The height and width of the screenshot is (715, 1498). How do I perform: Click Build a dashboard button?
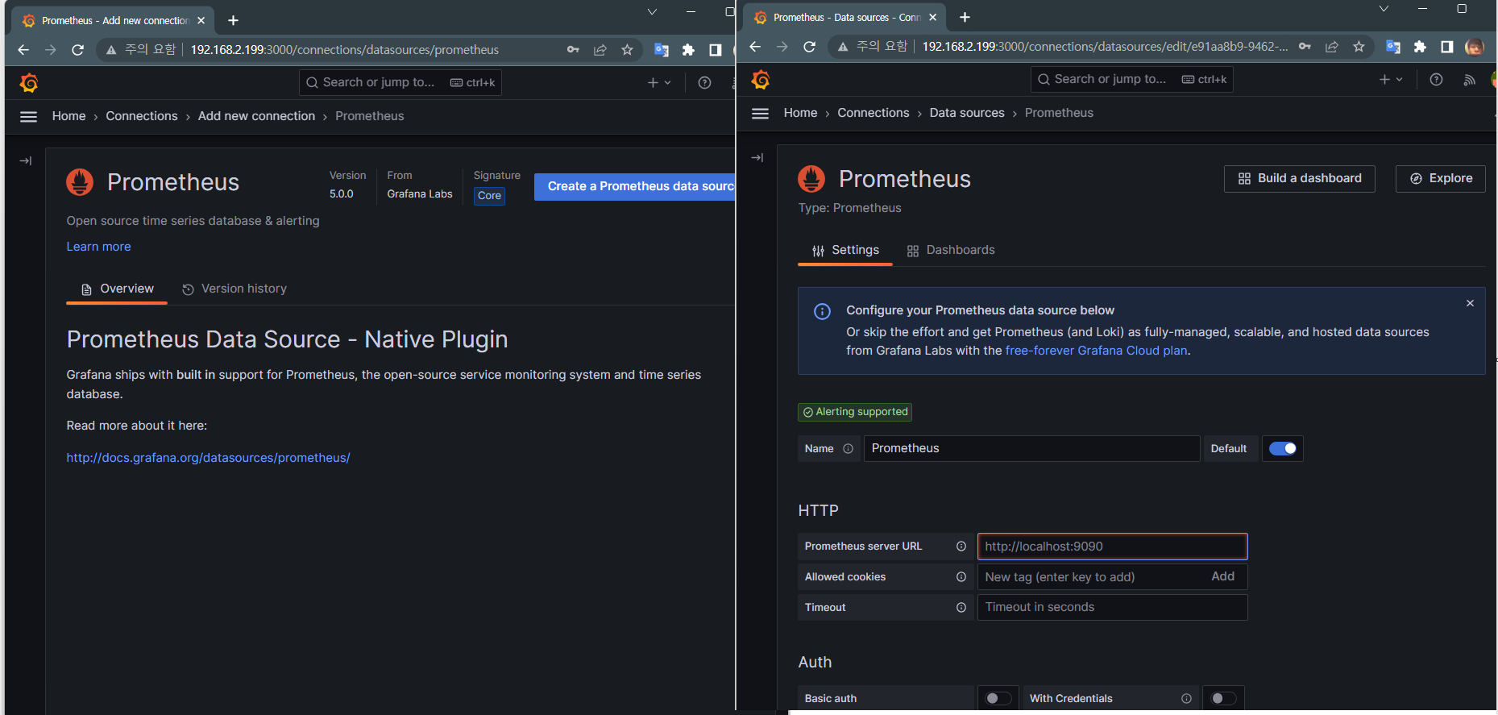[x=1299, y=179]
